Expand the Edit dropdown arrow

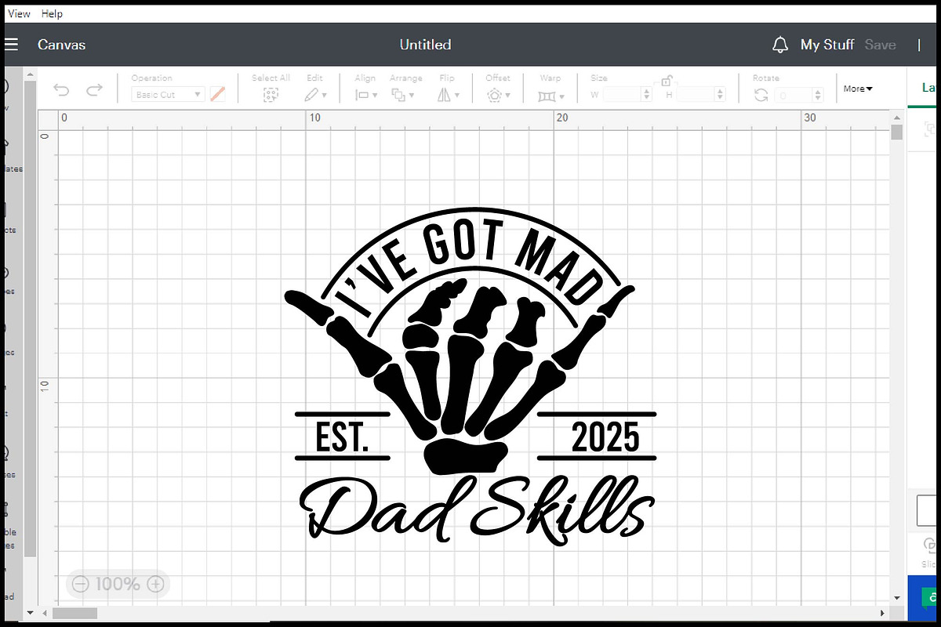pyautogui.click(x=325, y=96)
